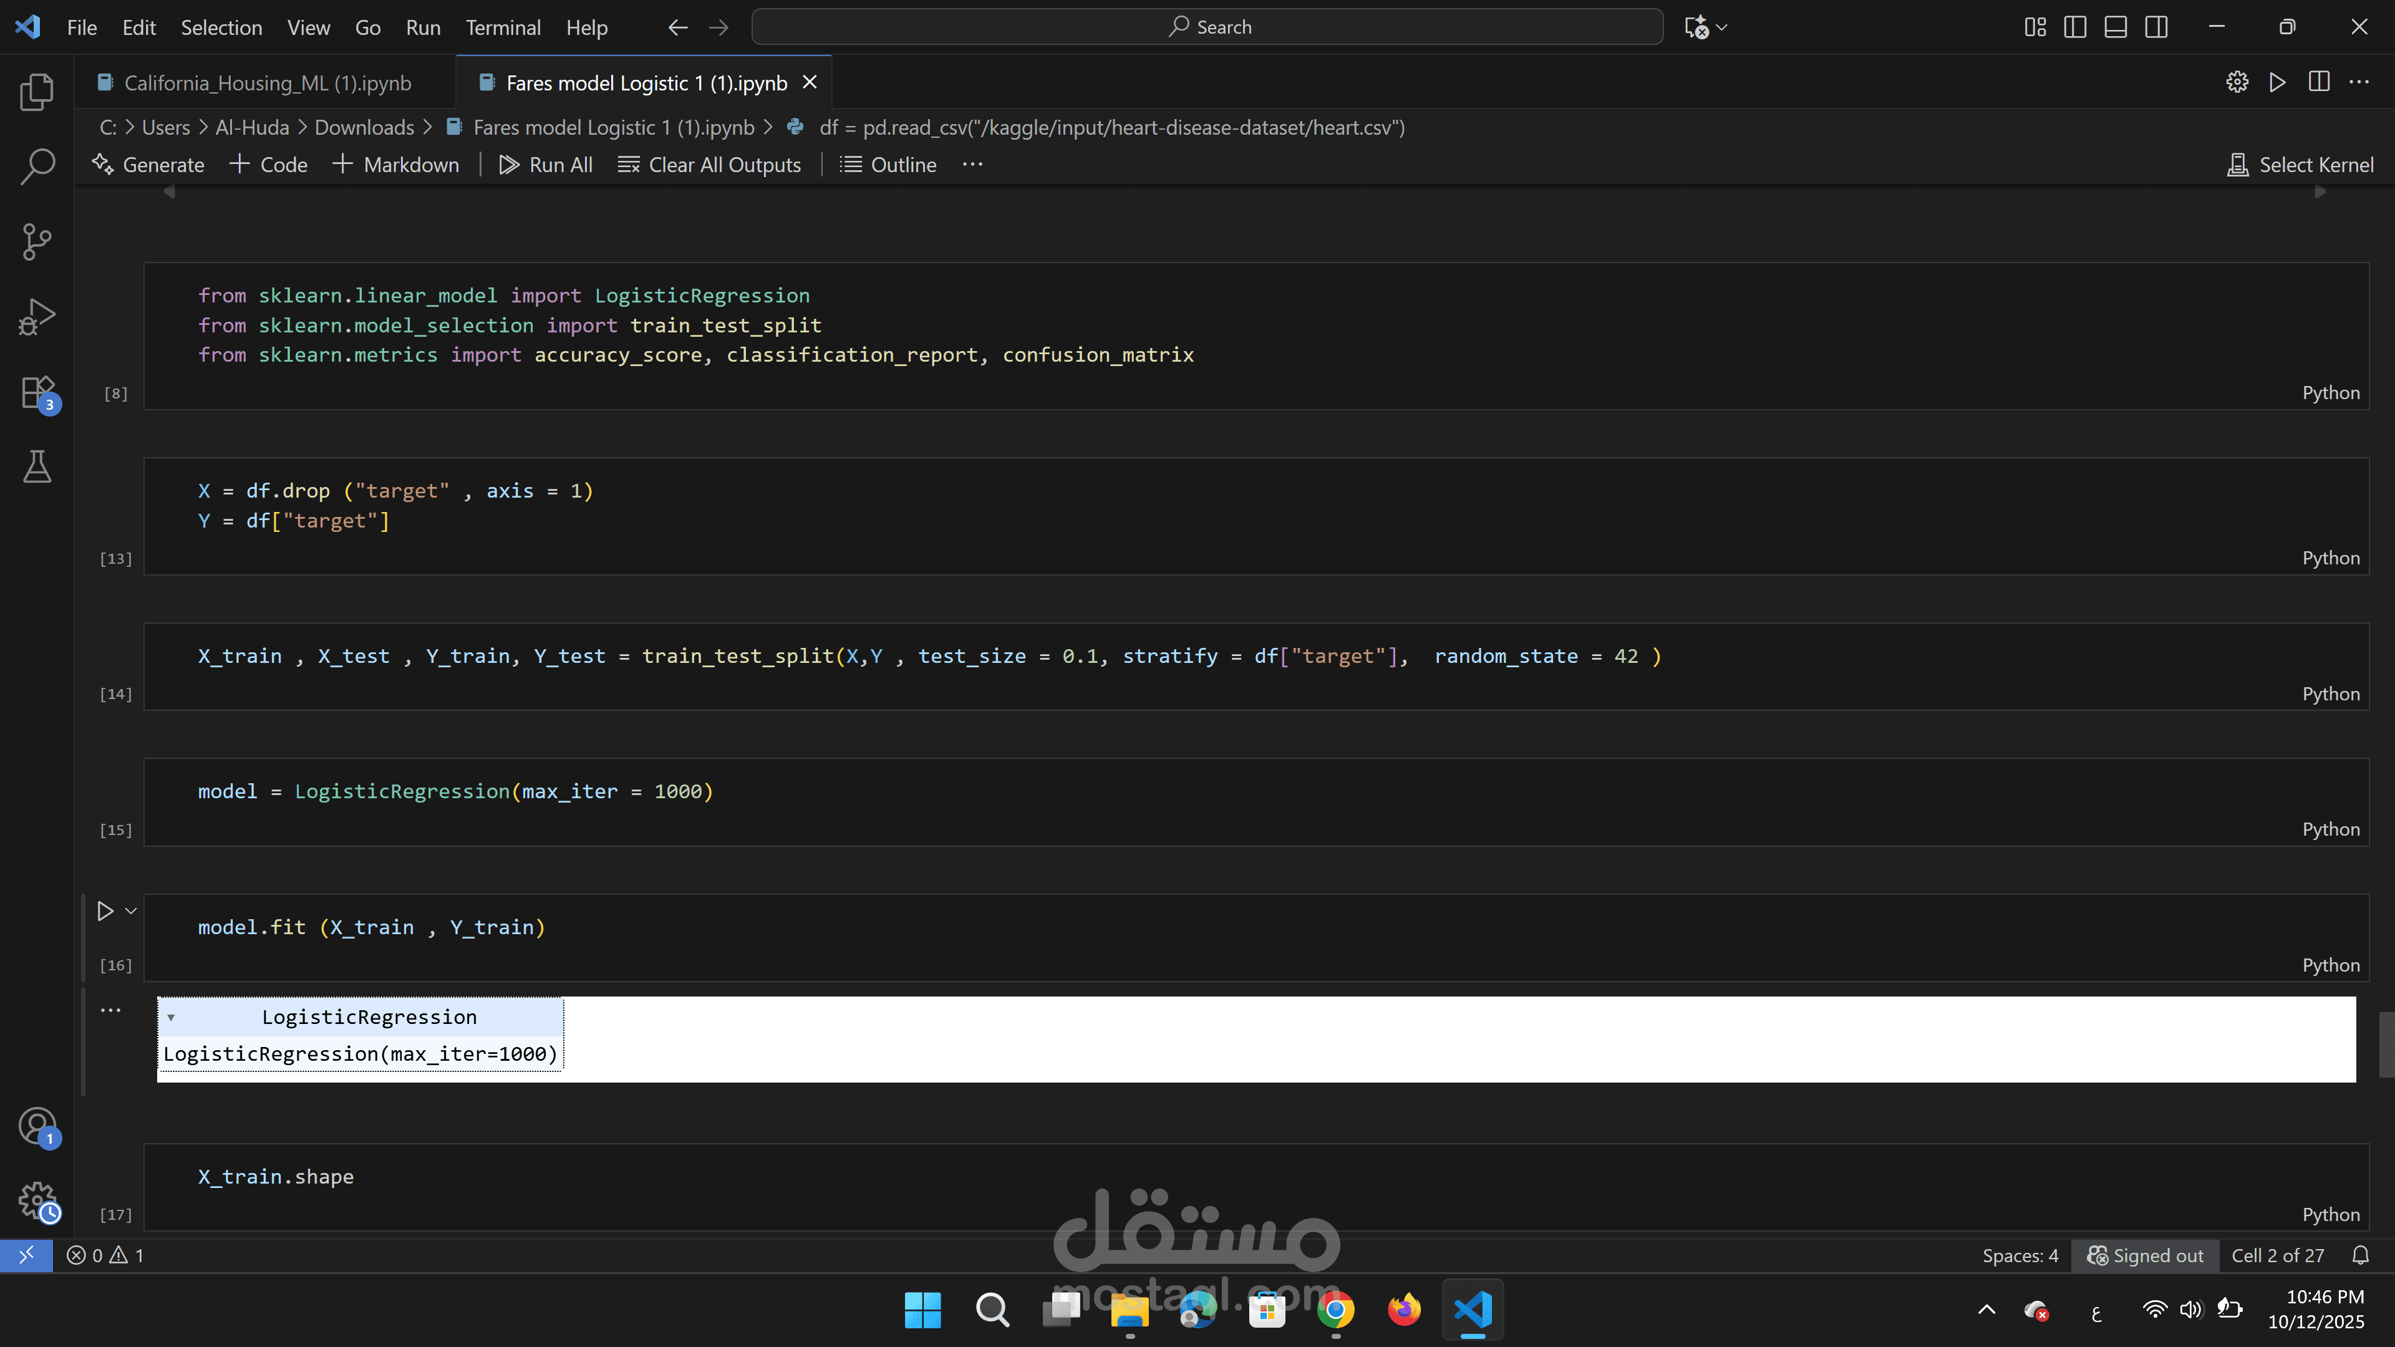This screenshot has width=2395, height=1347.
Task: Open the Selection menu
Action: 221,28
